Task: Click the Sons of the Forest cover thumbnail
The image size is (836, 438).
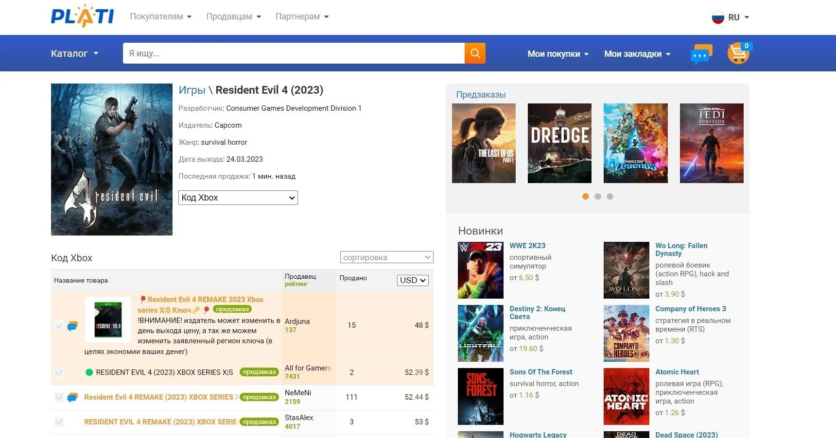Action: [481, 396]
